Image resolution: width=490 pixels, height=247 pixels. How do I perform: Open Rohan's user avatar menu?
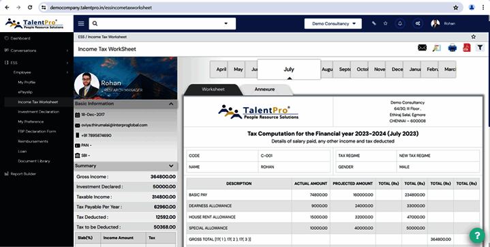(x=435, y=23)
